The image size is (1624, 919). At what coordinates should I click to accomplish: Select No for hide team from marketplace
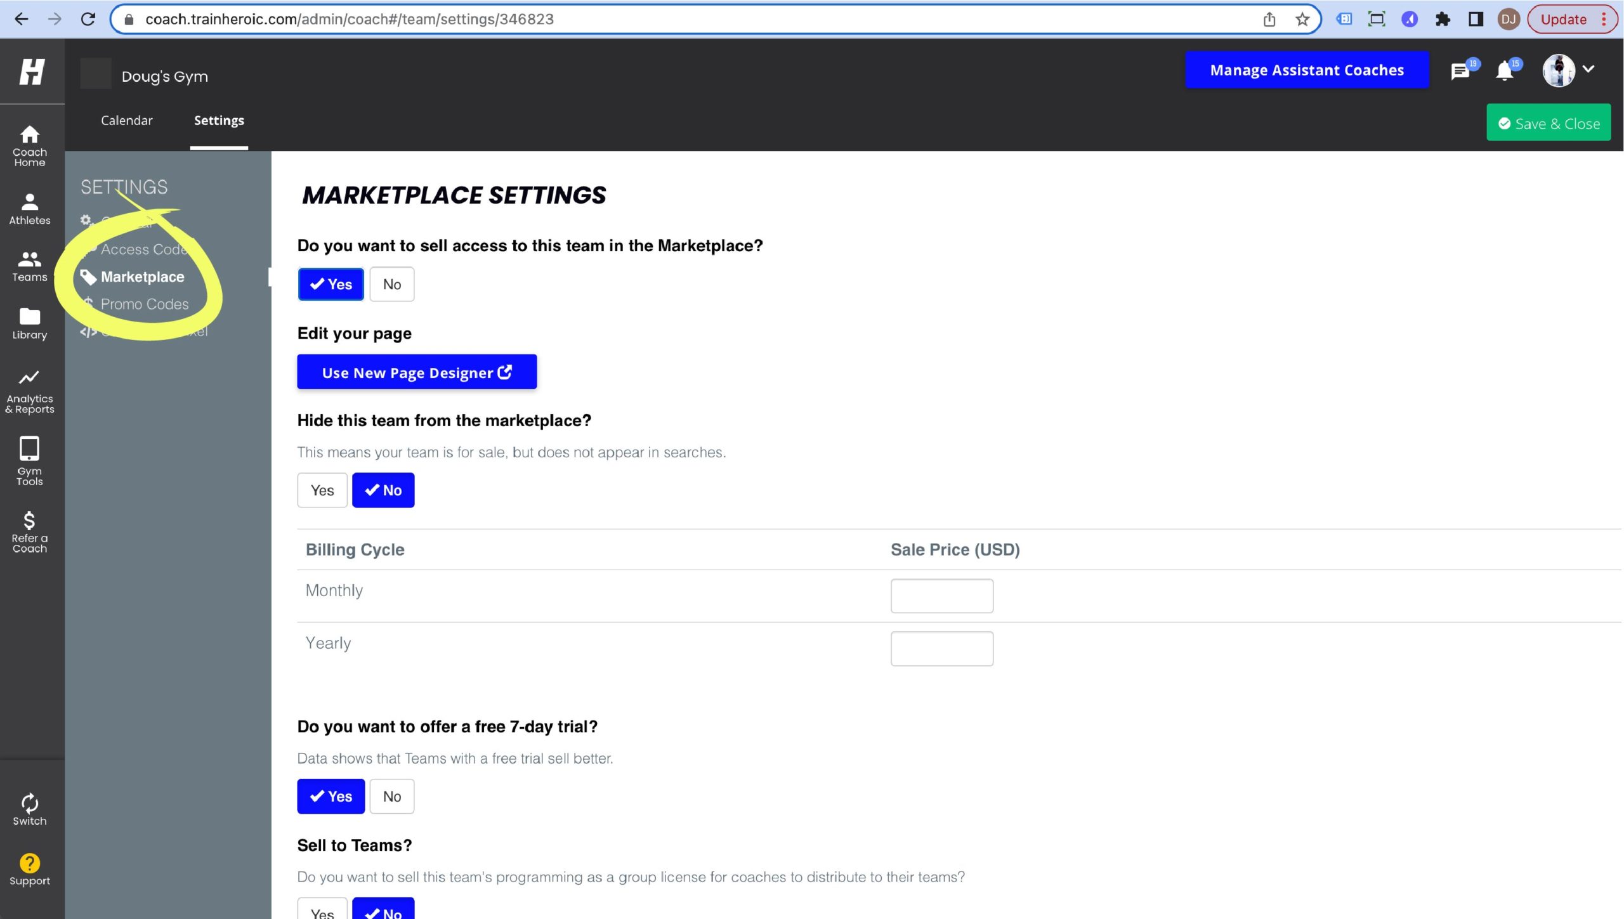pyautogui.click(x=383, y=490)
